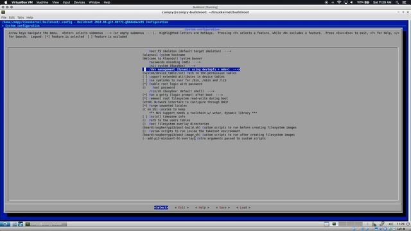Expand 'Init system (BusyBox)' submenu
The width and height of the screenshot is (411, 231).
click(x=172, y=65)
